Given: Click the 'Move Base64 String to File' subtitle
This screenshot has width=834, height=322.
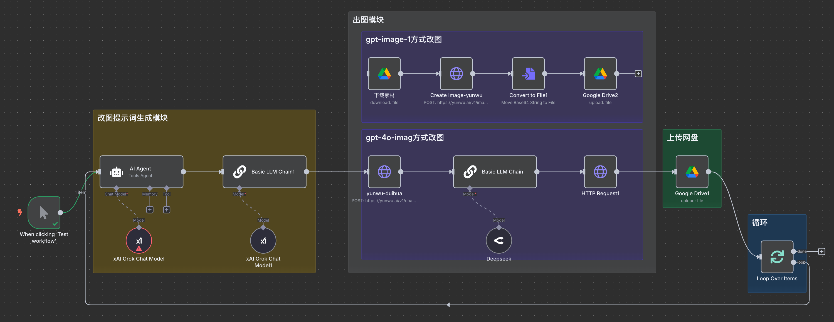Looking at the screenshot, I should coord(528,103).
